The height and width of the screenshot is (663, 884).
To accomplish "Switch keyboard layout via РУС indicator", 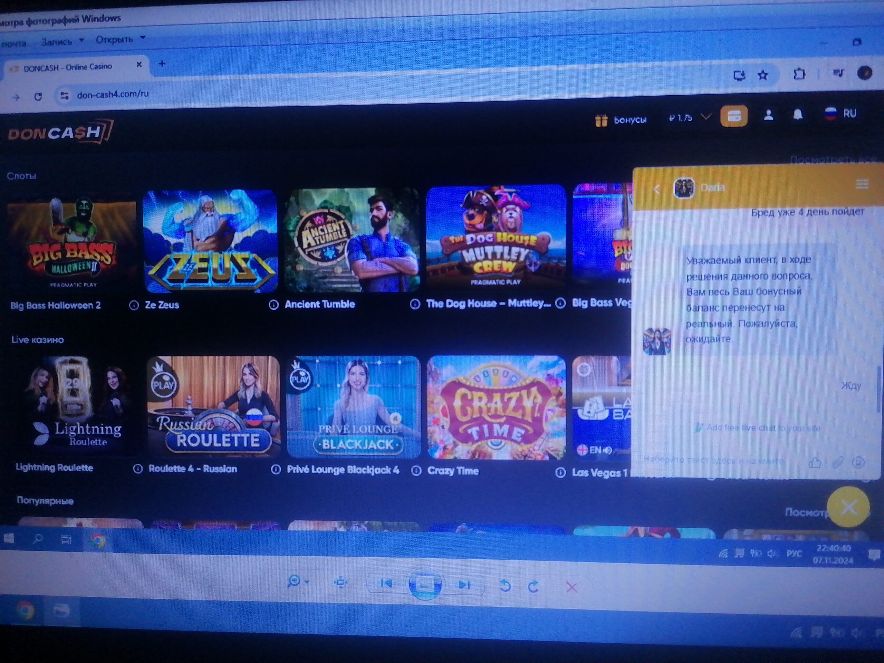I will point(794,554).
